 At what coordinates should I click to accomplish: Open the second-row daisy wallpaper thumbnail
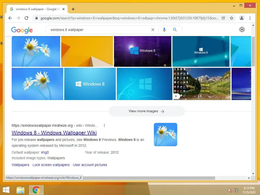pos(37,84)
